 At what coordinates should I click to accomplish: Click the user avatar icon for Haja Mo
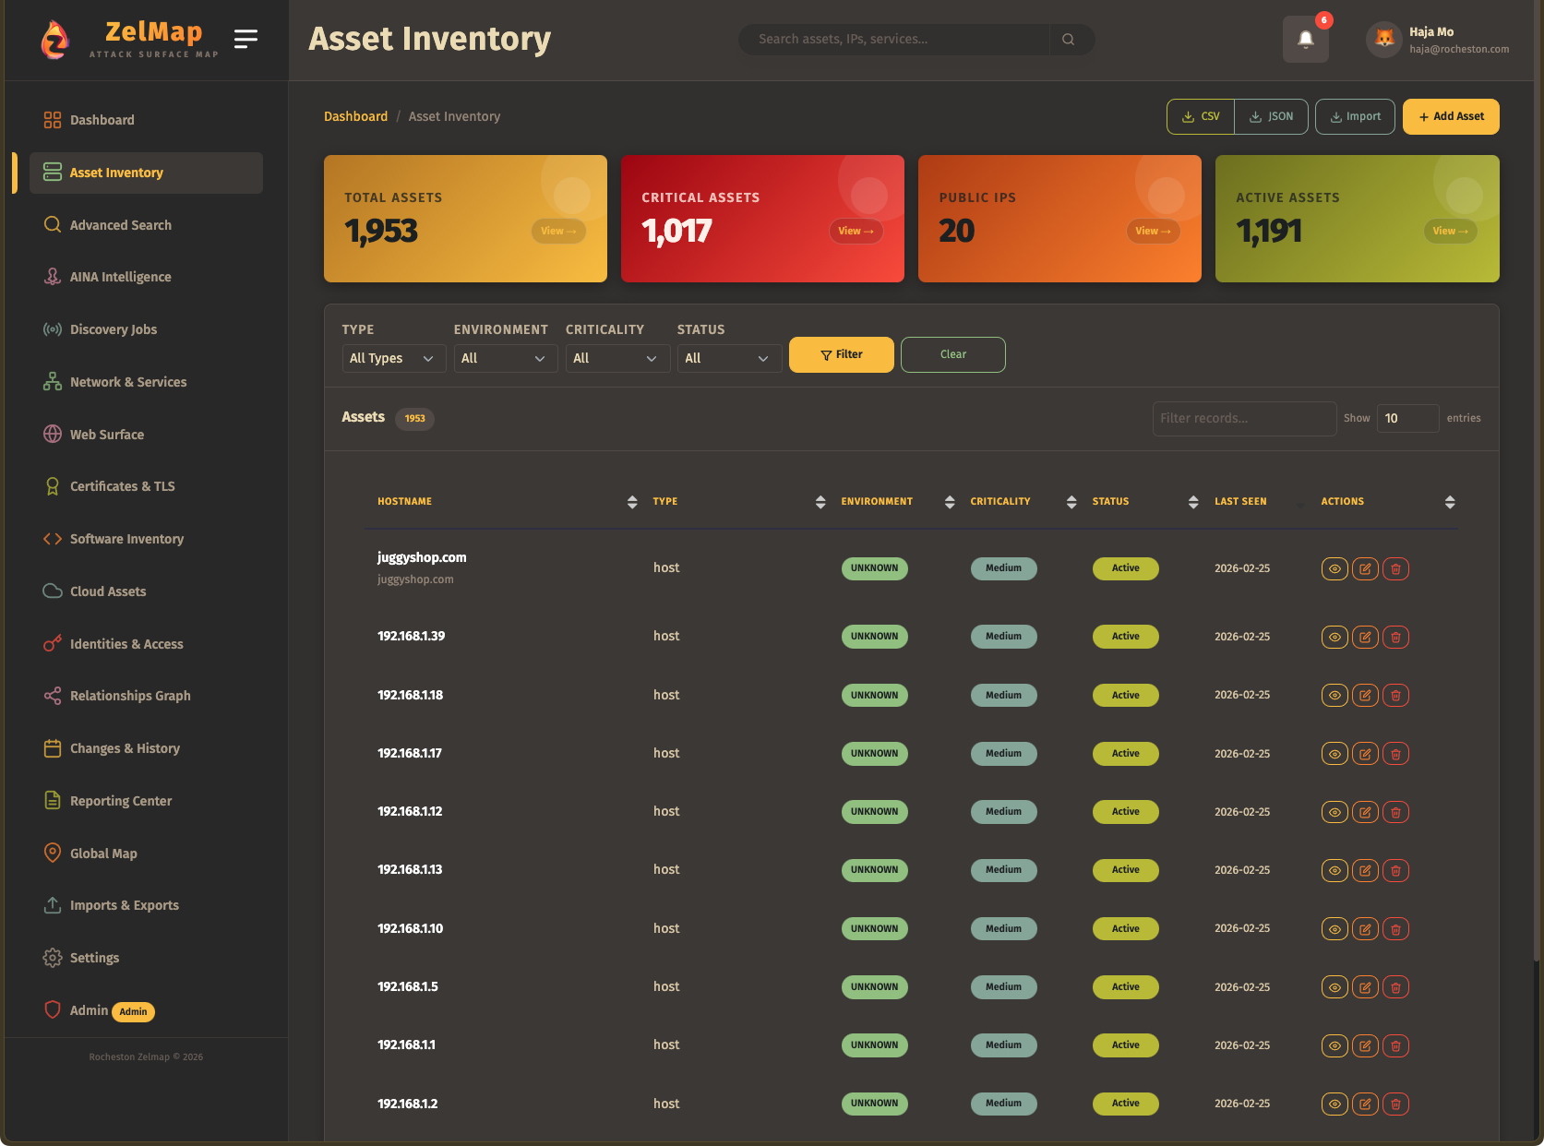(x=1383, y=40)
